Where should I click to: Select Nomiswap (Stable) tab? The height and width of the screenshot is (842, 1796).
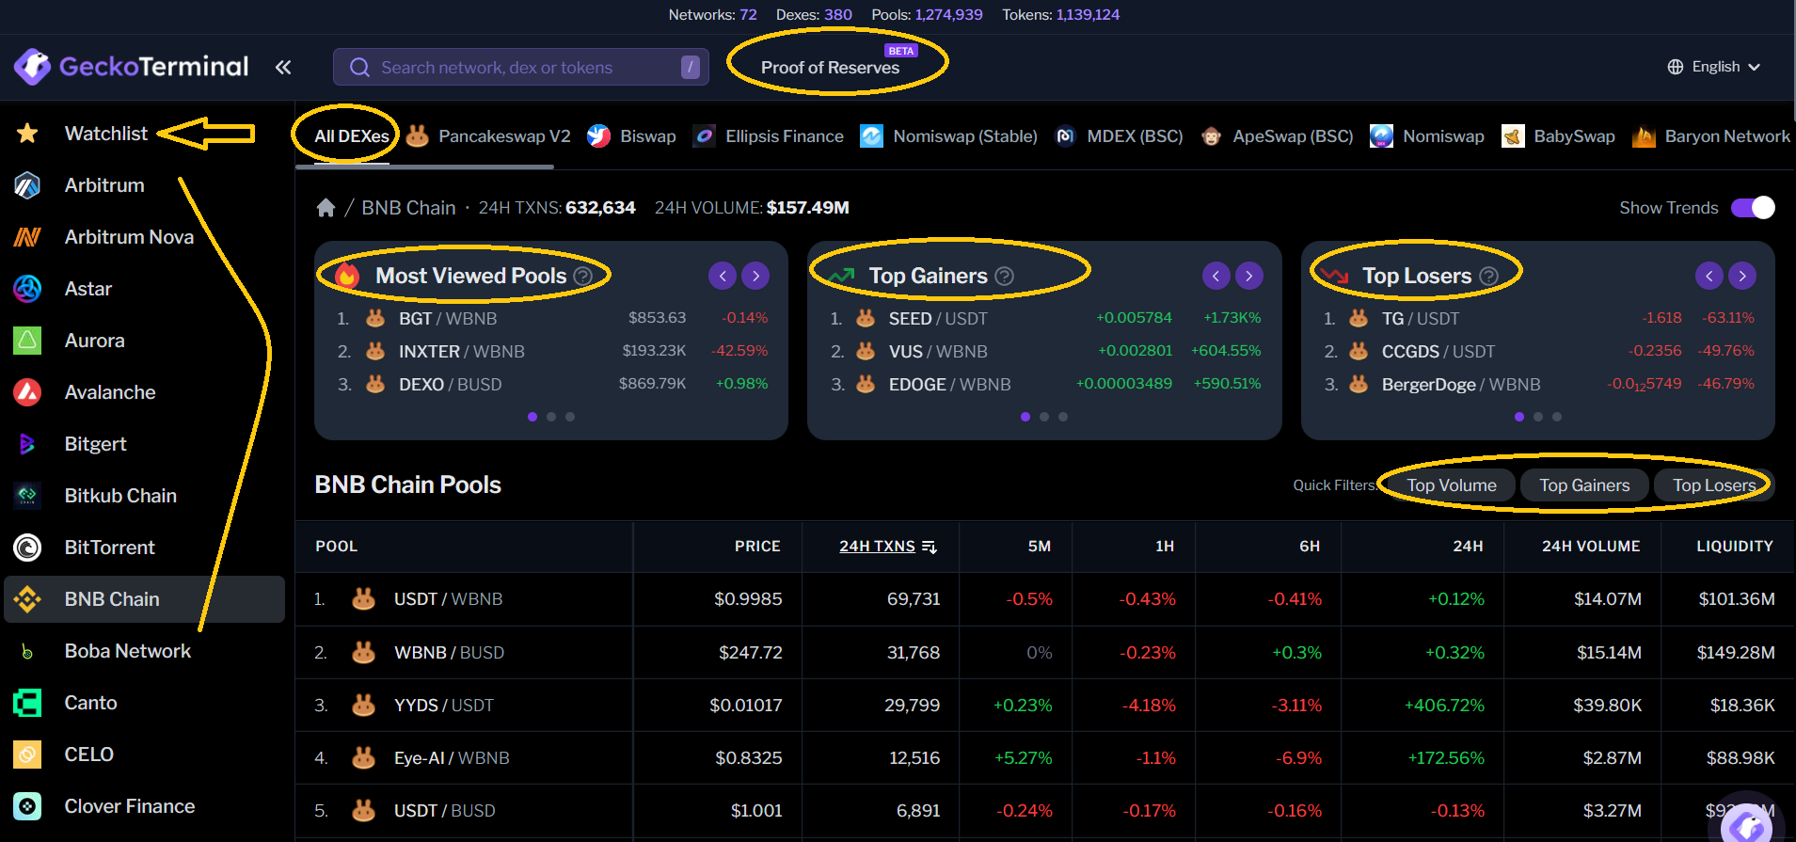click(x=948, y=136)
